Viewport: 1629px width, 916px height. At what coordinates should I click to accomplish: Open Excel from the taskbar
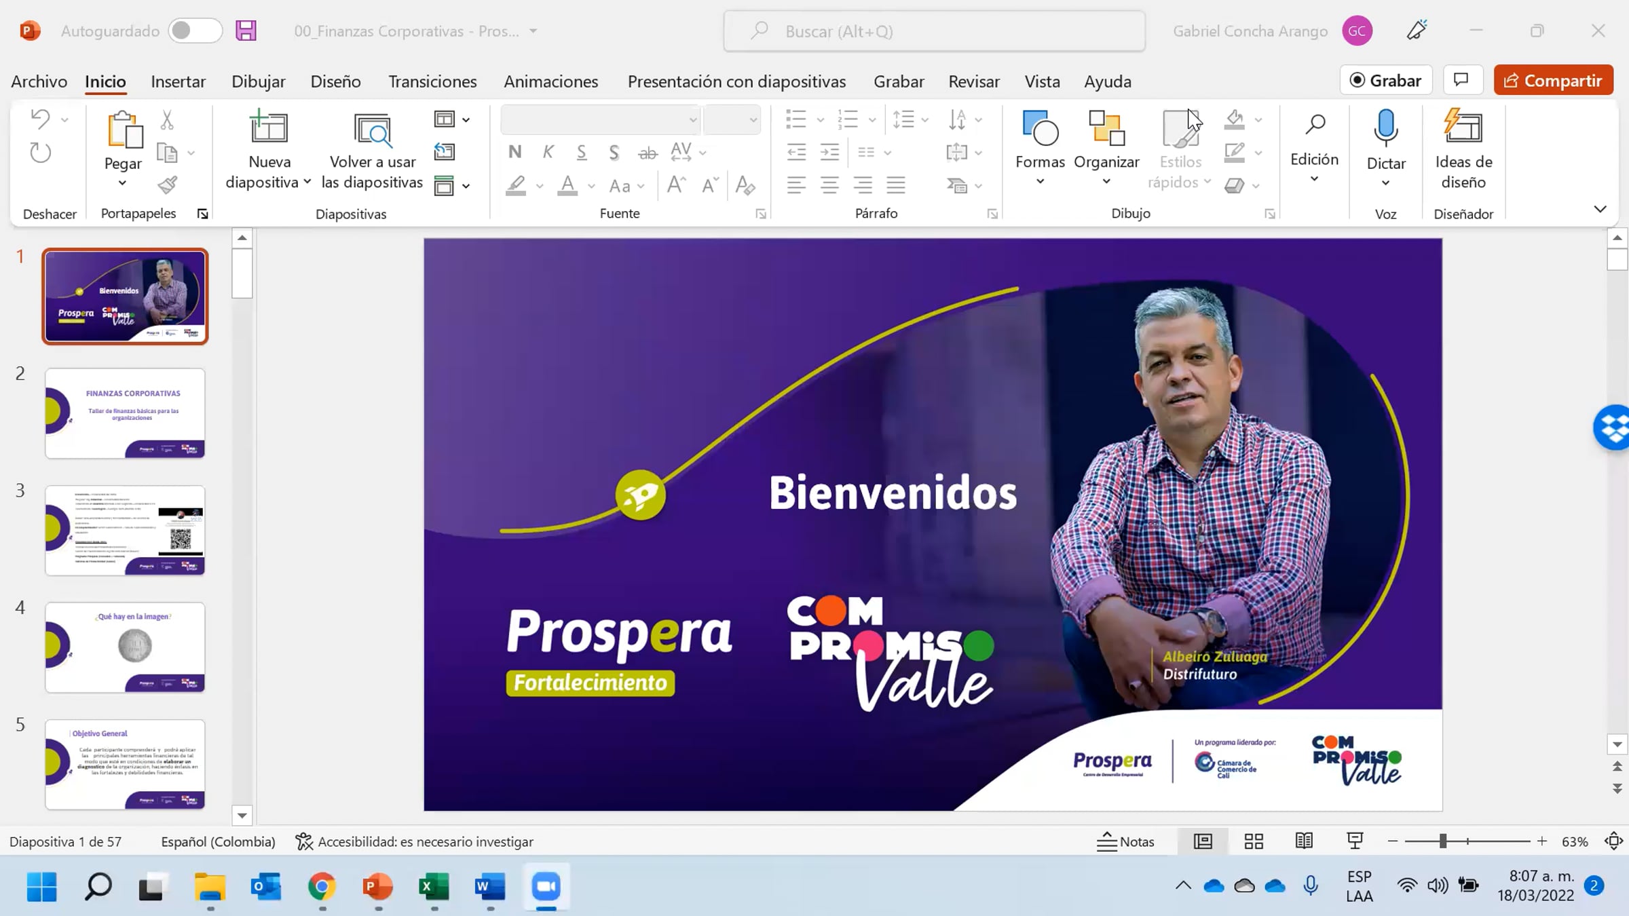pos(434,886)
